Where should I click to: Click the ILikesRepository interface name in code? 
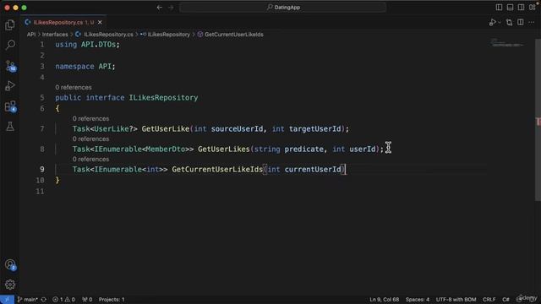[x=163, y=98]
